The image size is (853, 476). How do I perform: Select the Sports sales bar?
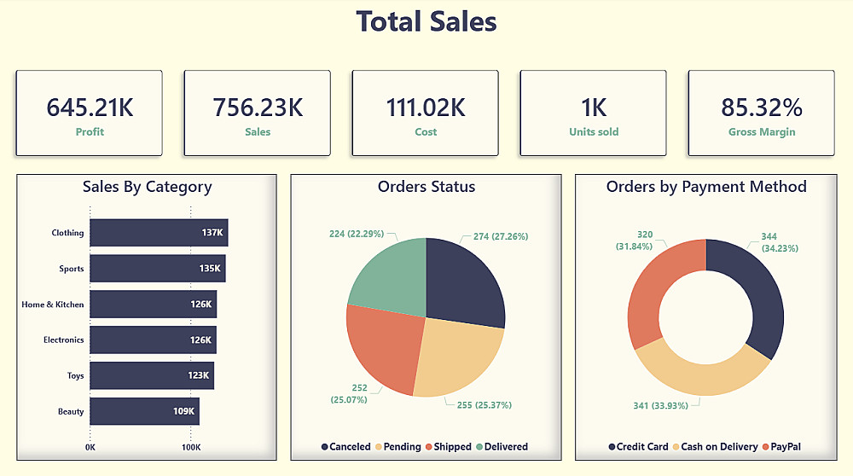157,269
